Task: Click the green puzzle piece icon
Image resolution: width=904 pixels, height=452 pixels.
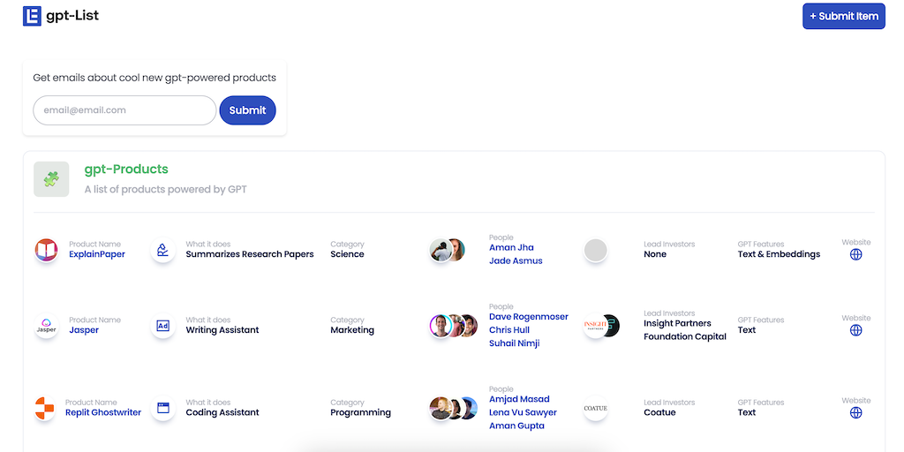Action: 51,179
